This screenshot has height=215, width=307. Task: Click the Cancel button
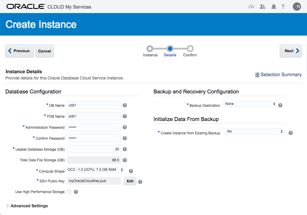[44, 51]
